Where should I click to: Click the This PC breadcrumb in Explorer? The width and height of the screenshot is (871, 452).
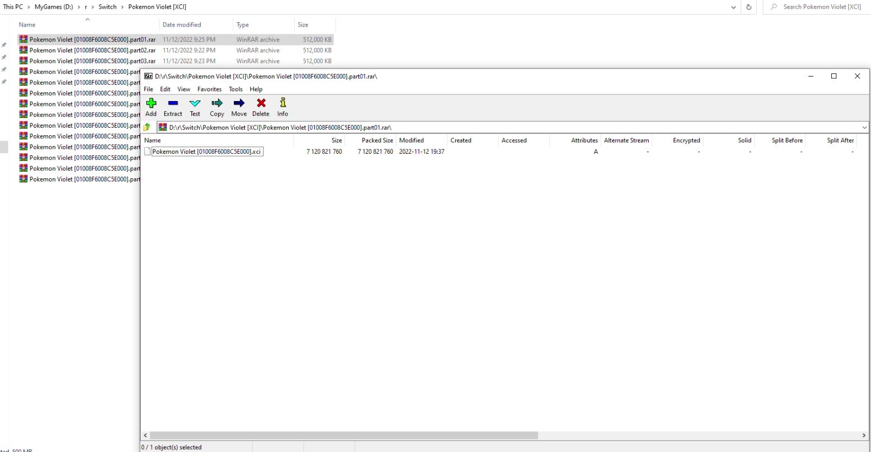pos(13,7)
